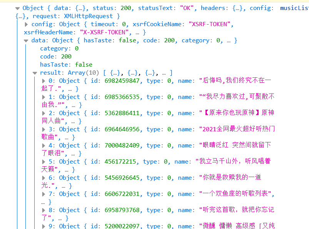
Task: Expand result item 1 with id 6985366535
Action: [43, 97]
